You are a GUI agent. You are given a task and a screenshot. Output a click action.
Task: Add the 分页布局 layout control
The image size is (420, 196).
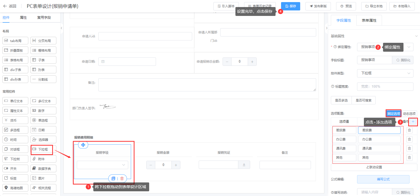point(43,41)
